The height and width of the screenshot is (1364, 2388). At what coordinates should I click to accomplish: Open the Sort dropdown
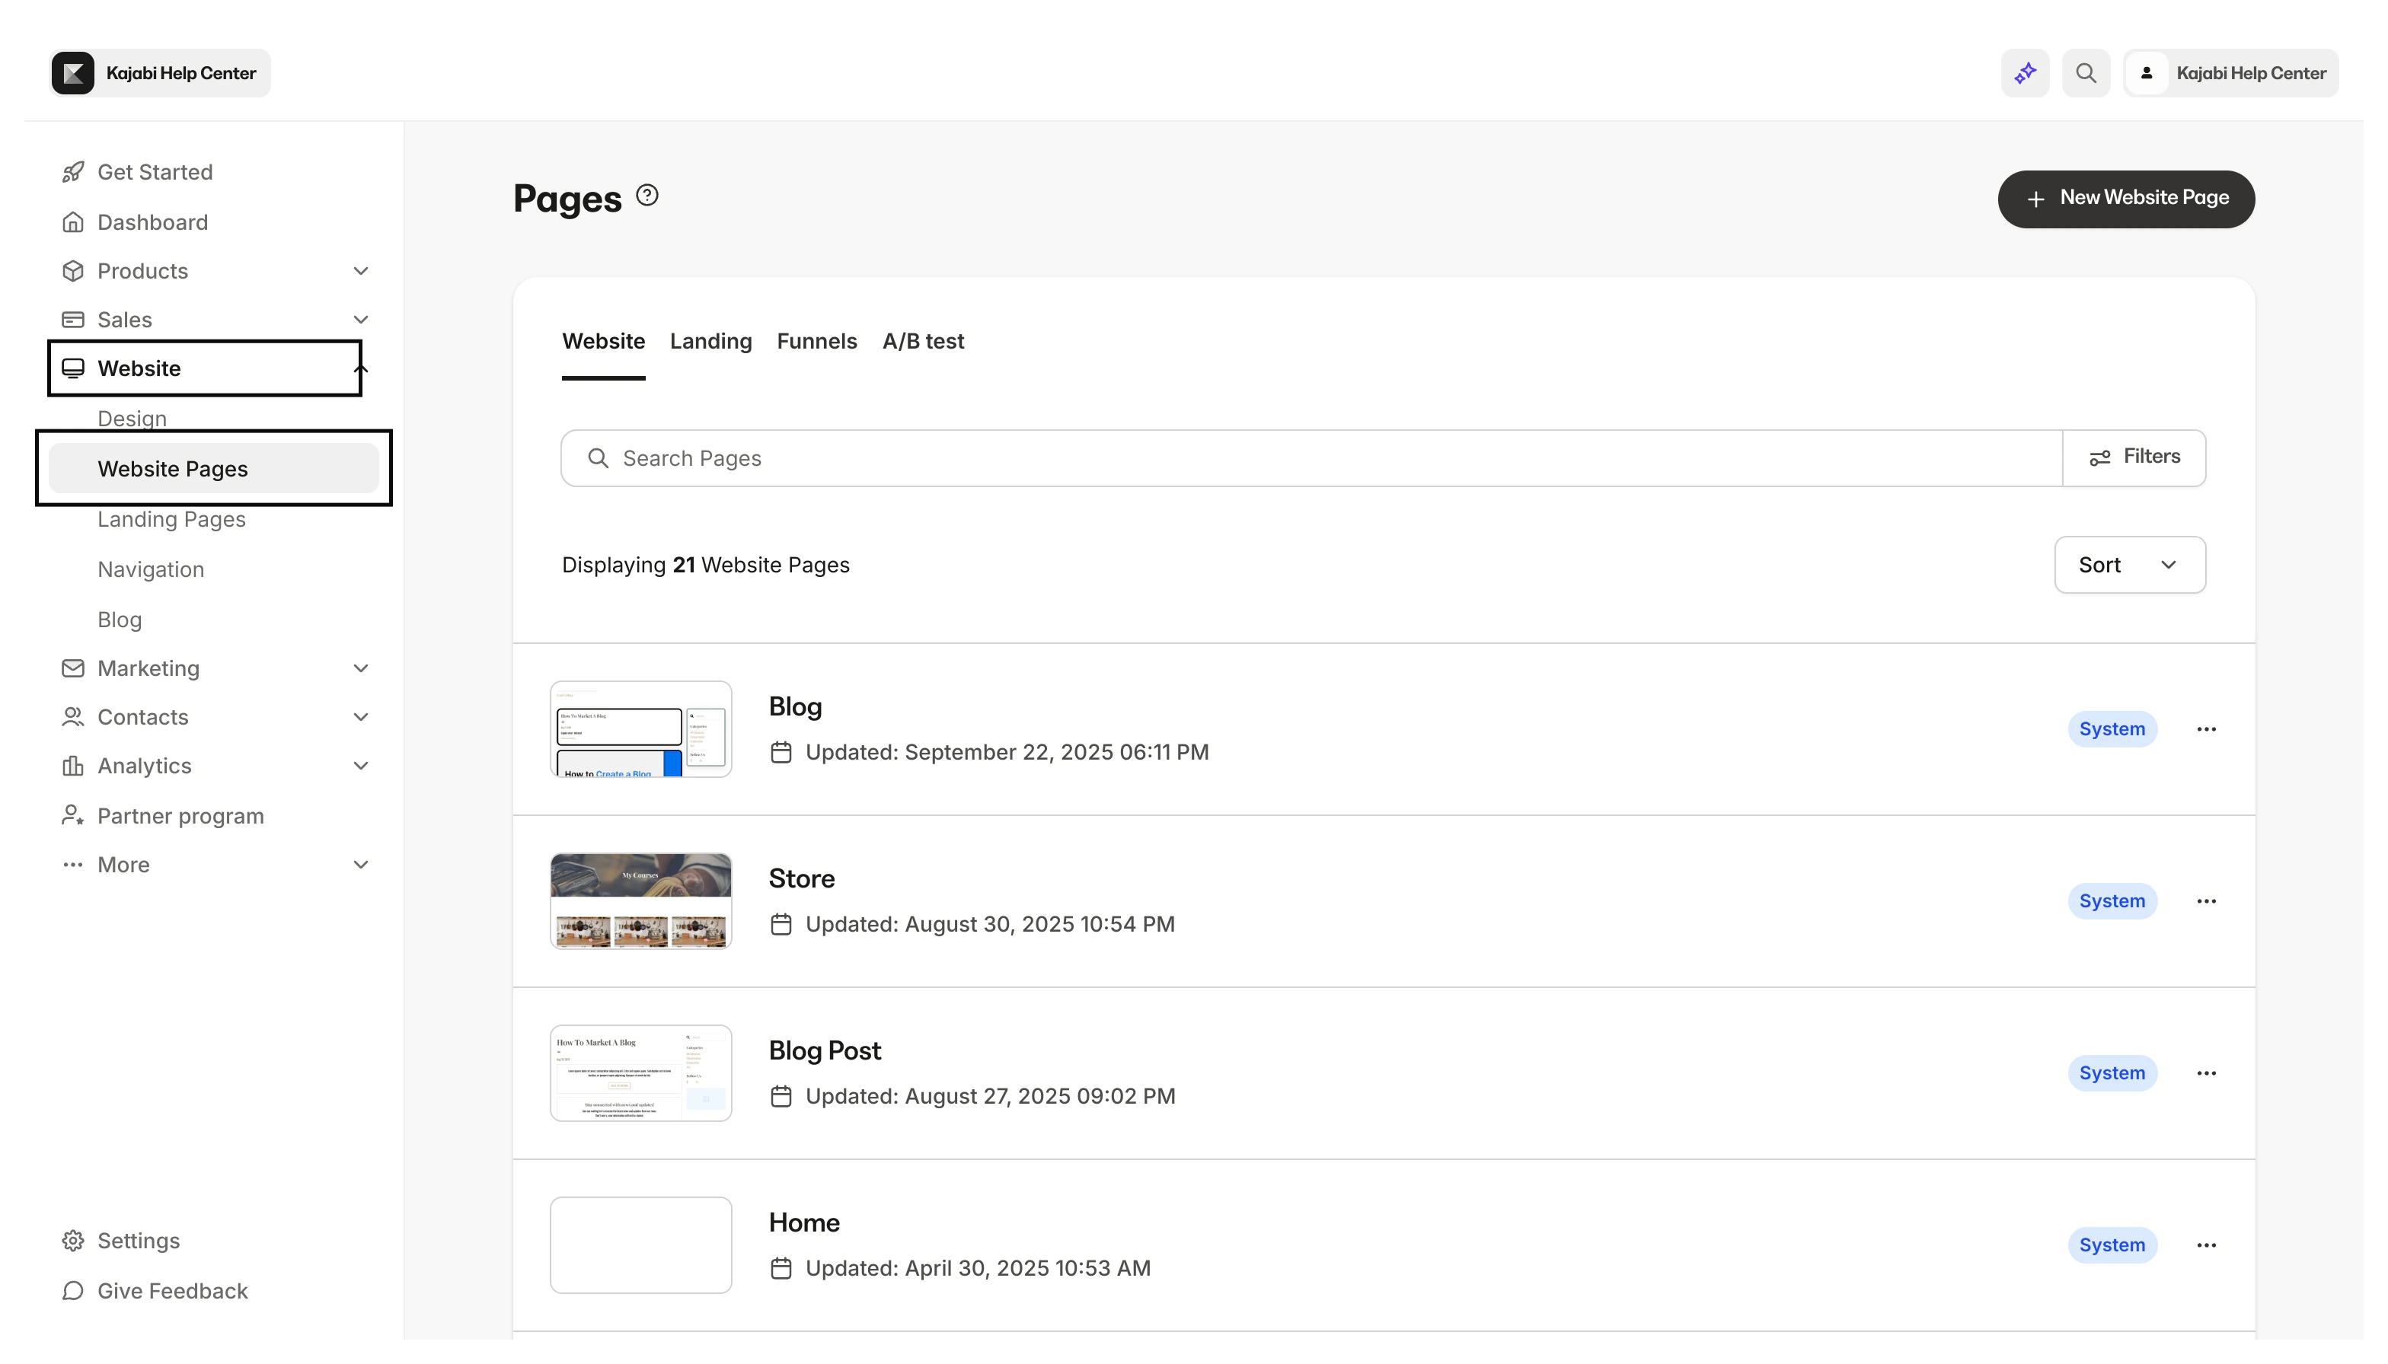pyautogui.click(x=2129, y=564)
